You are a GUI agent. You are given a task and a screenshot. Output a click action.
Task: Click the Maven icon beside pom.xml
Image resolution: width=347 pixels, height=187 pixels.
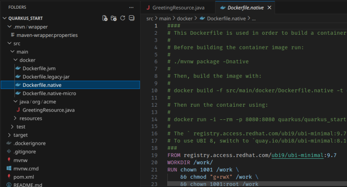9,177
